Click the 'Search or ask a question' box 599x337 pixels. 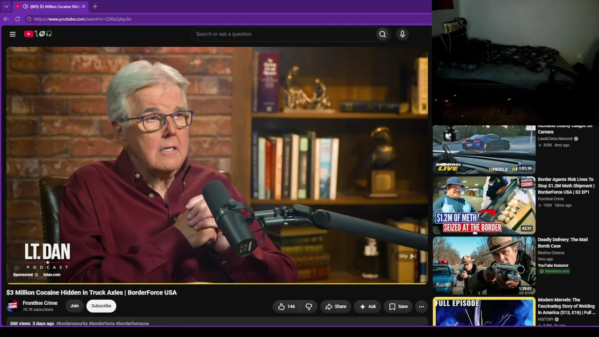(x=284, y=34)
